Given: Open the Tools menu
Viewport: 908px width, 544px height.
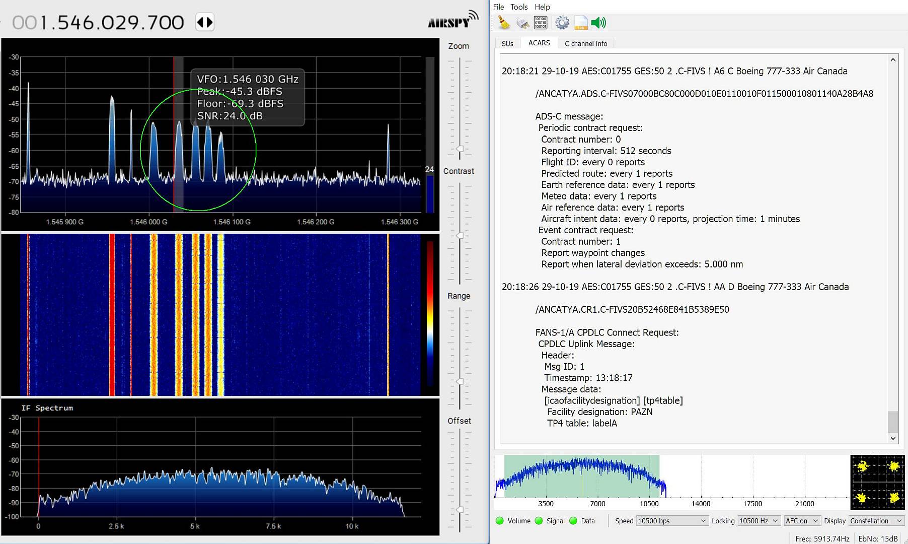Looking at the screenshot, I should coord(519,7).
